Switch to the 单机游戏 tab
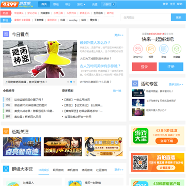The width and height of the screenshot is (186, 186). point(73,170)
